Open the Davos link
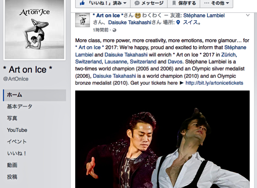Image resolution: width=257 pixels, height=188 pixels. point(175,62)
